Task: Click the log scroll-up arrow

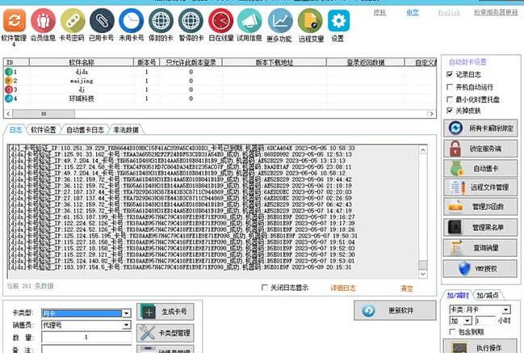Action: point(423,150)
